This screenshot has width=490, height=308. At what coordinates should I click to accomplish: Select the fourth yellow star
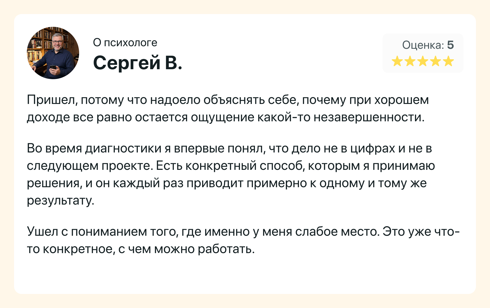(x=435, y=61)
